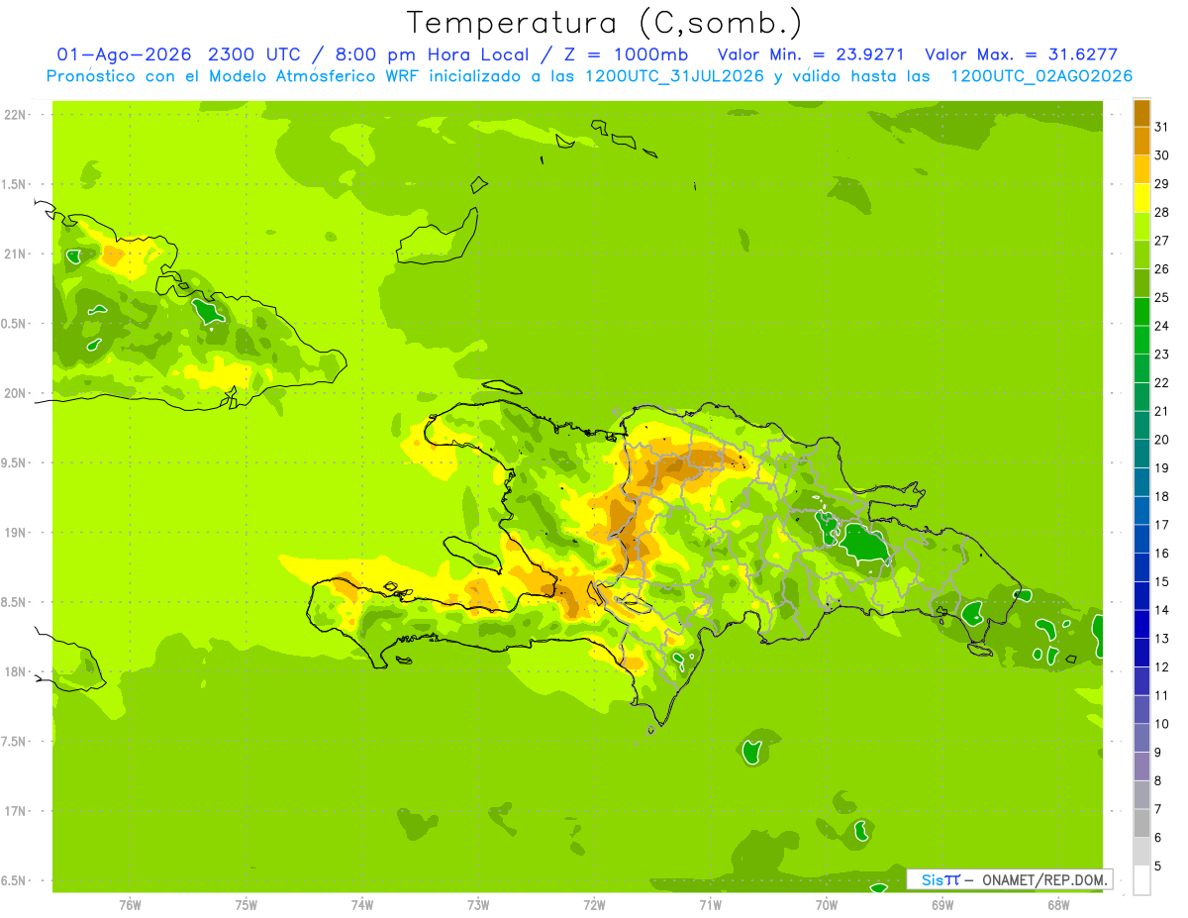Click the colorbar legend value "31"
Viewport: 1188px width, 918px height.
pyautogui.click(x=1162, y=126)
